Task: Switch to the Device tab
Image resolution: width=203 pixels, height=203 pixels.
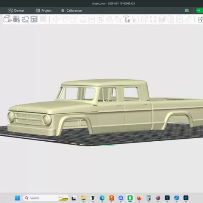Action: 16,11
